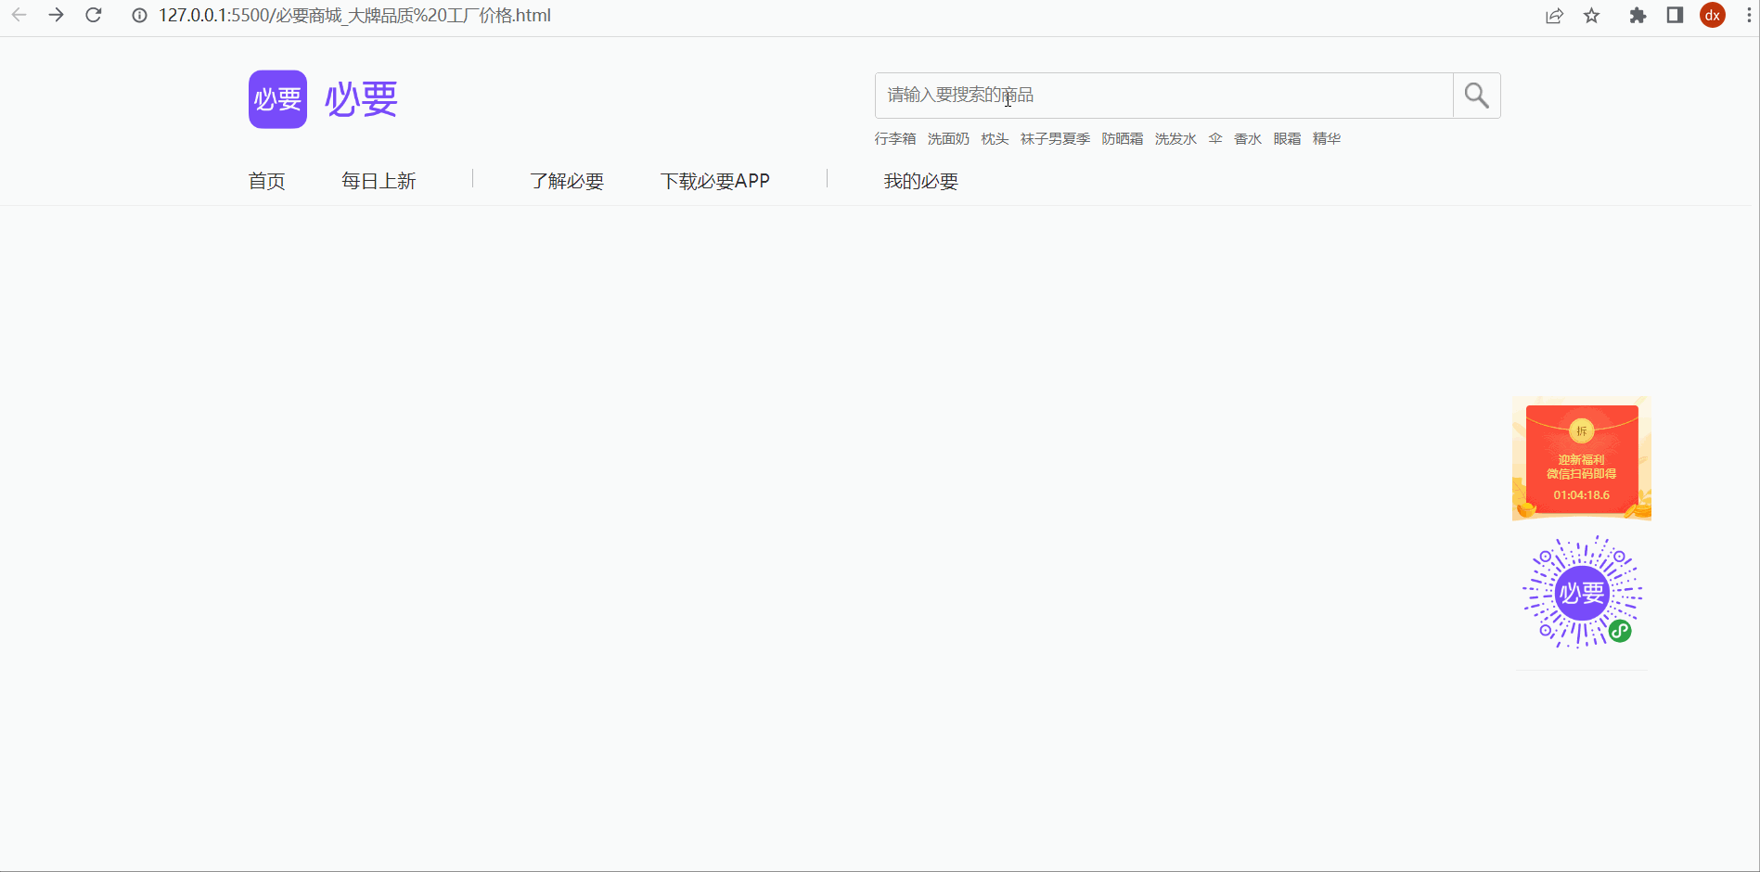Search hot keyword 伞

tap(1215, 139)
